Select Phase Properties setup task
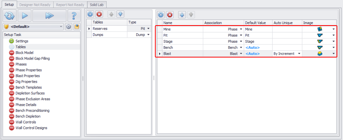This screenshot has width=343, height=140. (x=29, y=70)
